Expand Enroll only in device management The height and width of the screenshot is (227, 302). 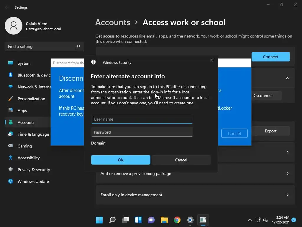(x=287, y=195)
